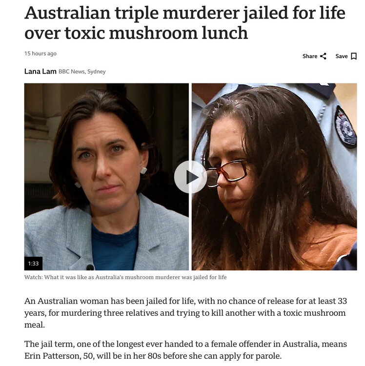This screenshot has width=365, height=366.
Task: Click the article headline about triple murderer
Action: [184, 22]
